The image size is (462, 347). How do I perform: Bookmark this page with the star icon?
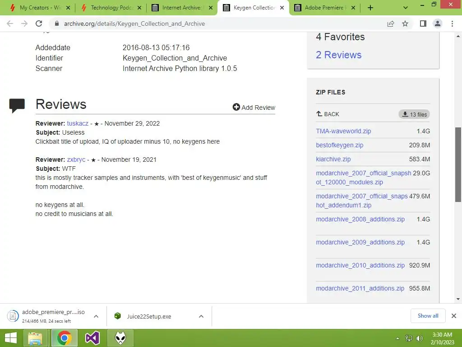point(405,23)
